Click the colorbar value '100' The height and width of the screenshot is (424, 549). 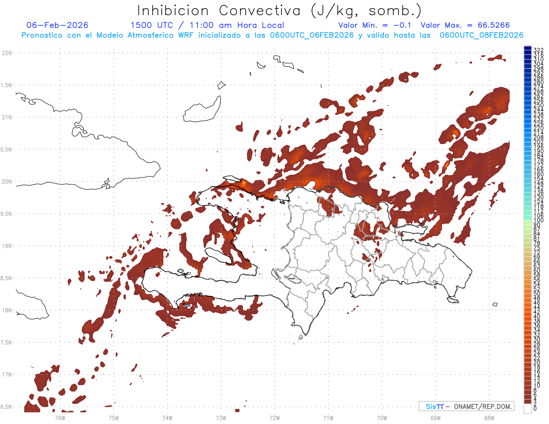538,220
